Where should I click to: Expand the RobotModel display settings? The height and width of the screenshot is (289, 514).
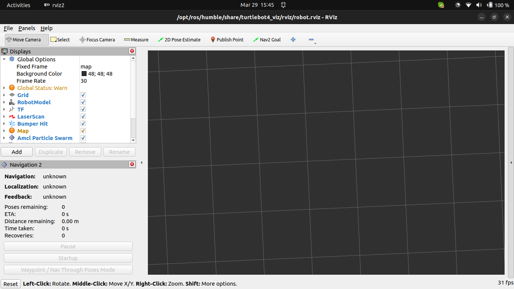coord(4,102)
